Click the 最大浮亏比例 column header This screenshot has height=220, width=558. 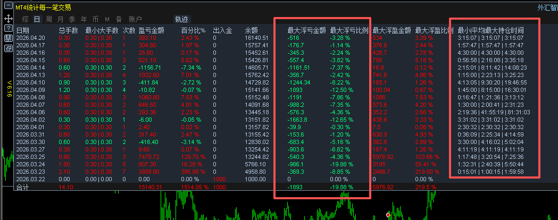click(x=349, y=31)
